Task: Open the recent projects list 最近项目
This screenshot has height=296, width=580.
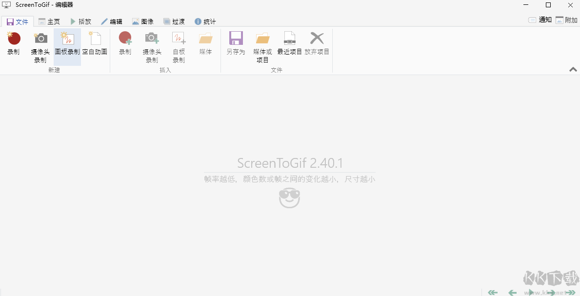Action: coord(290,44)
